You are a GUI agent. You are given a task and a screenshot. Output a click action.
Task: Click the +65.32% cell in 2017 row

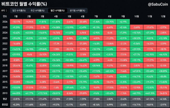[109, 71]
